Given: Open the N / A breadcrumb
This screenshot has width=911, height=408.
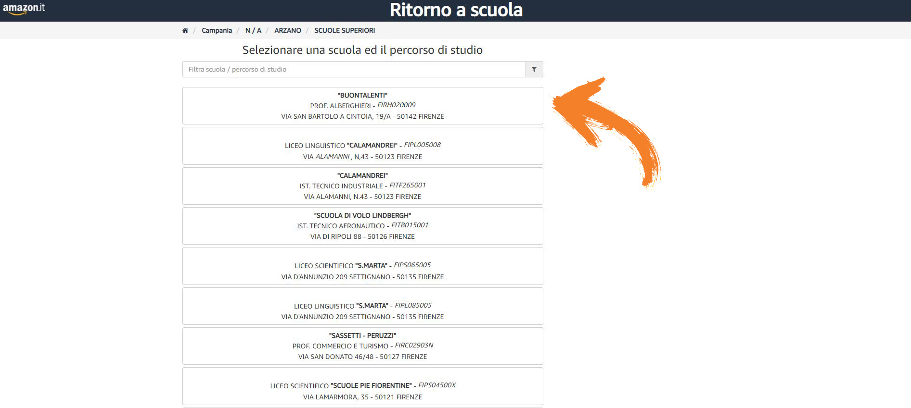Looking at the screenshot, I should click(x=253, y=30).
